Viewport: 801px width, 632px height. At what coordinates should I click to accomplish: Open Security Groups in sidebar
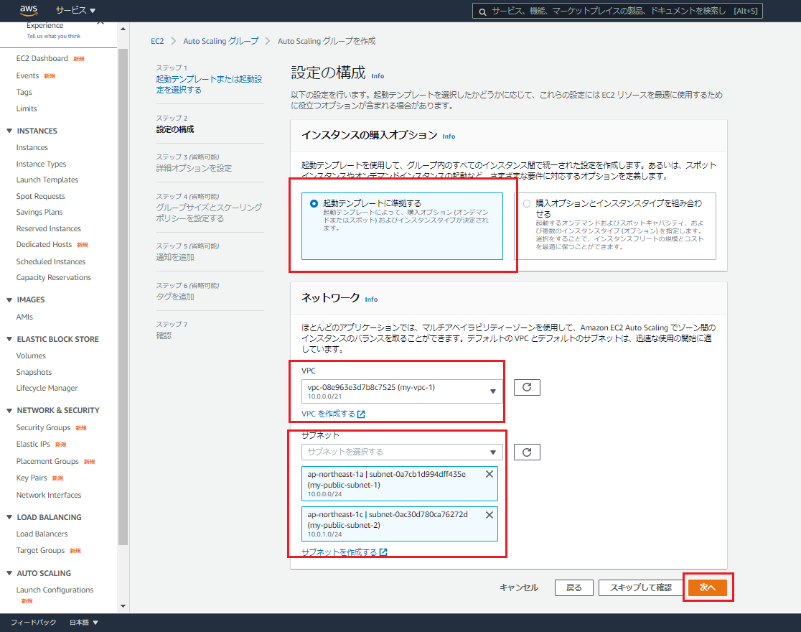pyautogui.click(x=43, y=427)
